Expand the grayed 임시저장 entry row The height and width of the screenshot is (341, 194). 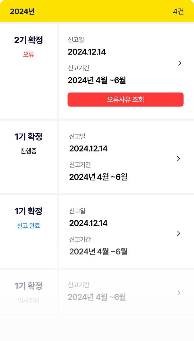[115, 292]
